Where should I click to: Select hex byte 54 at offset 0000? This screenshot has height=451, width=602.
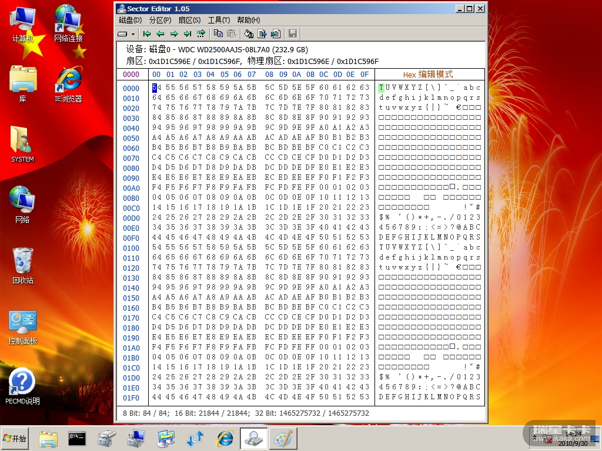(155, 87)
